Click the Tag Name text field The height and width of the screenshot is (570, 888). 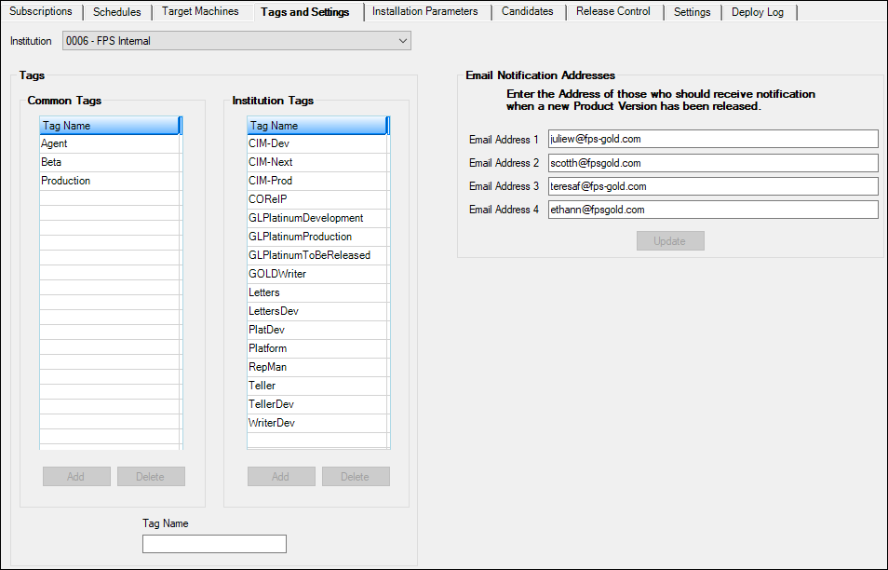point(214,544)
